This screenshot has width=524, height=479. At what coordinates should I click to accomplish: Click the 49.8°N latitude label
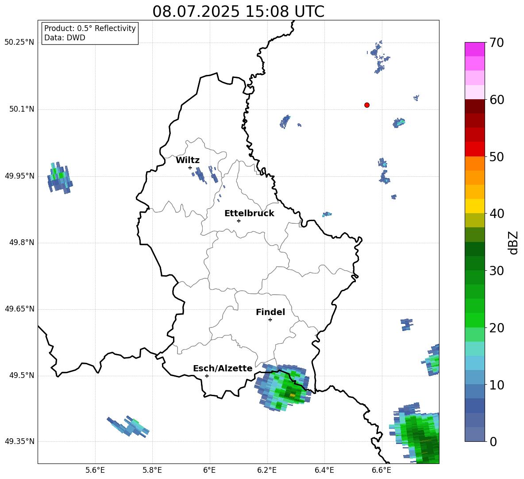coord(22,242)
